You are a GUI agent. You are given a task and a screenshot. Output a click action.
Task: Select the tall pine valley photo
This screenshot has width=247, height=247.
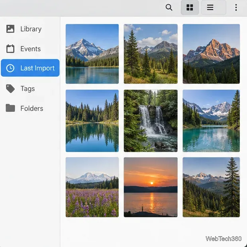(211, 187)
